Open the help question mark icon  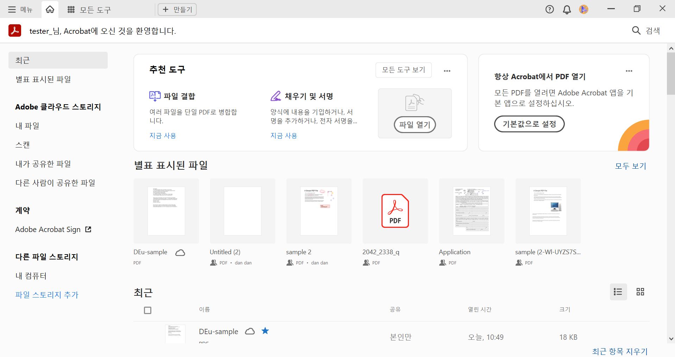[x=549, y=9]
